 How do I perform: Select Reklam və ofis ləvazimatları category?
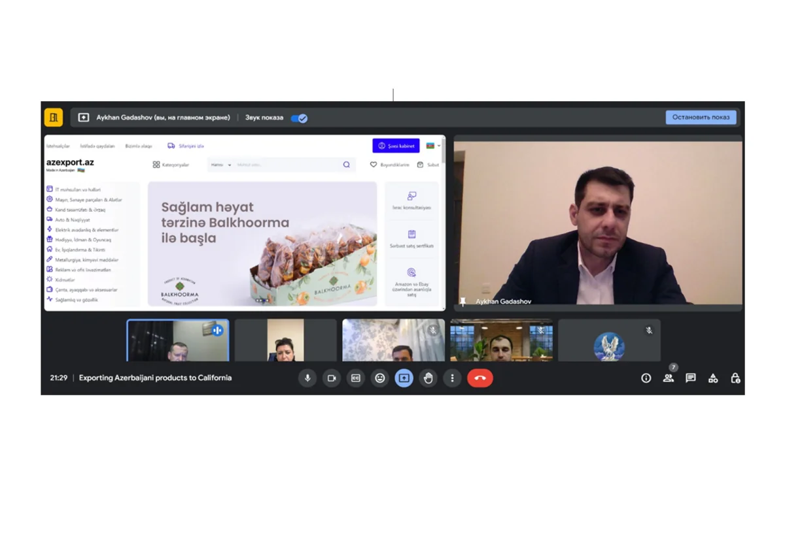[x=78, y=269]
